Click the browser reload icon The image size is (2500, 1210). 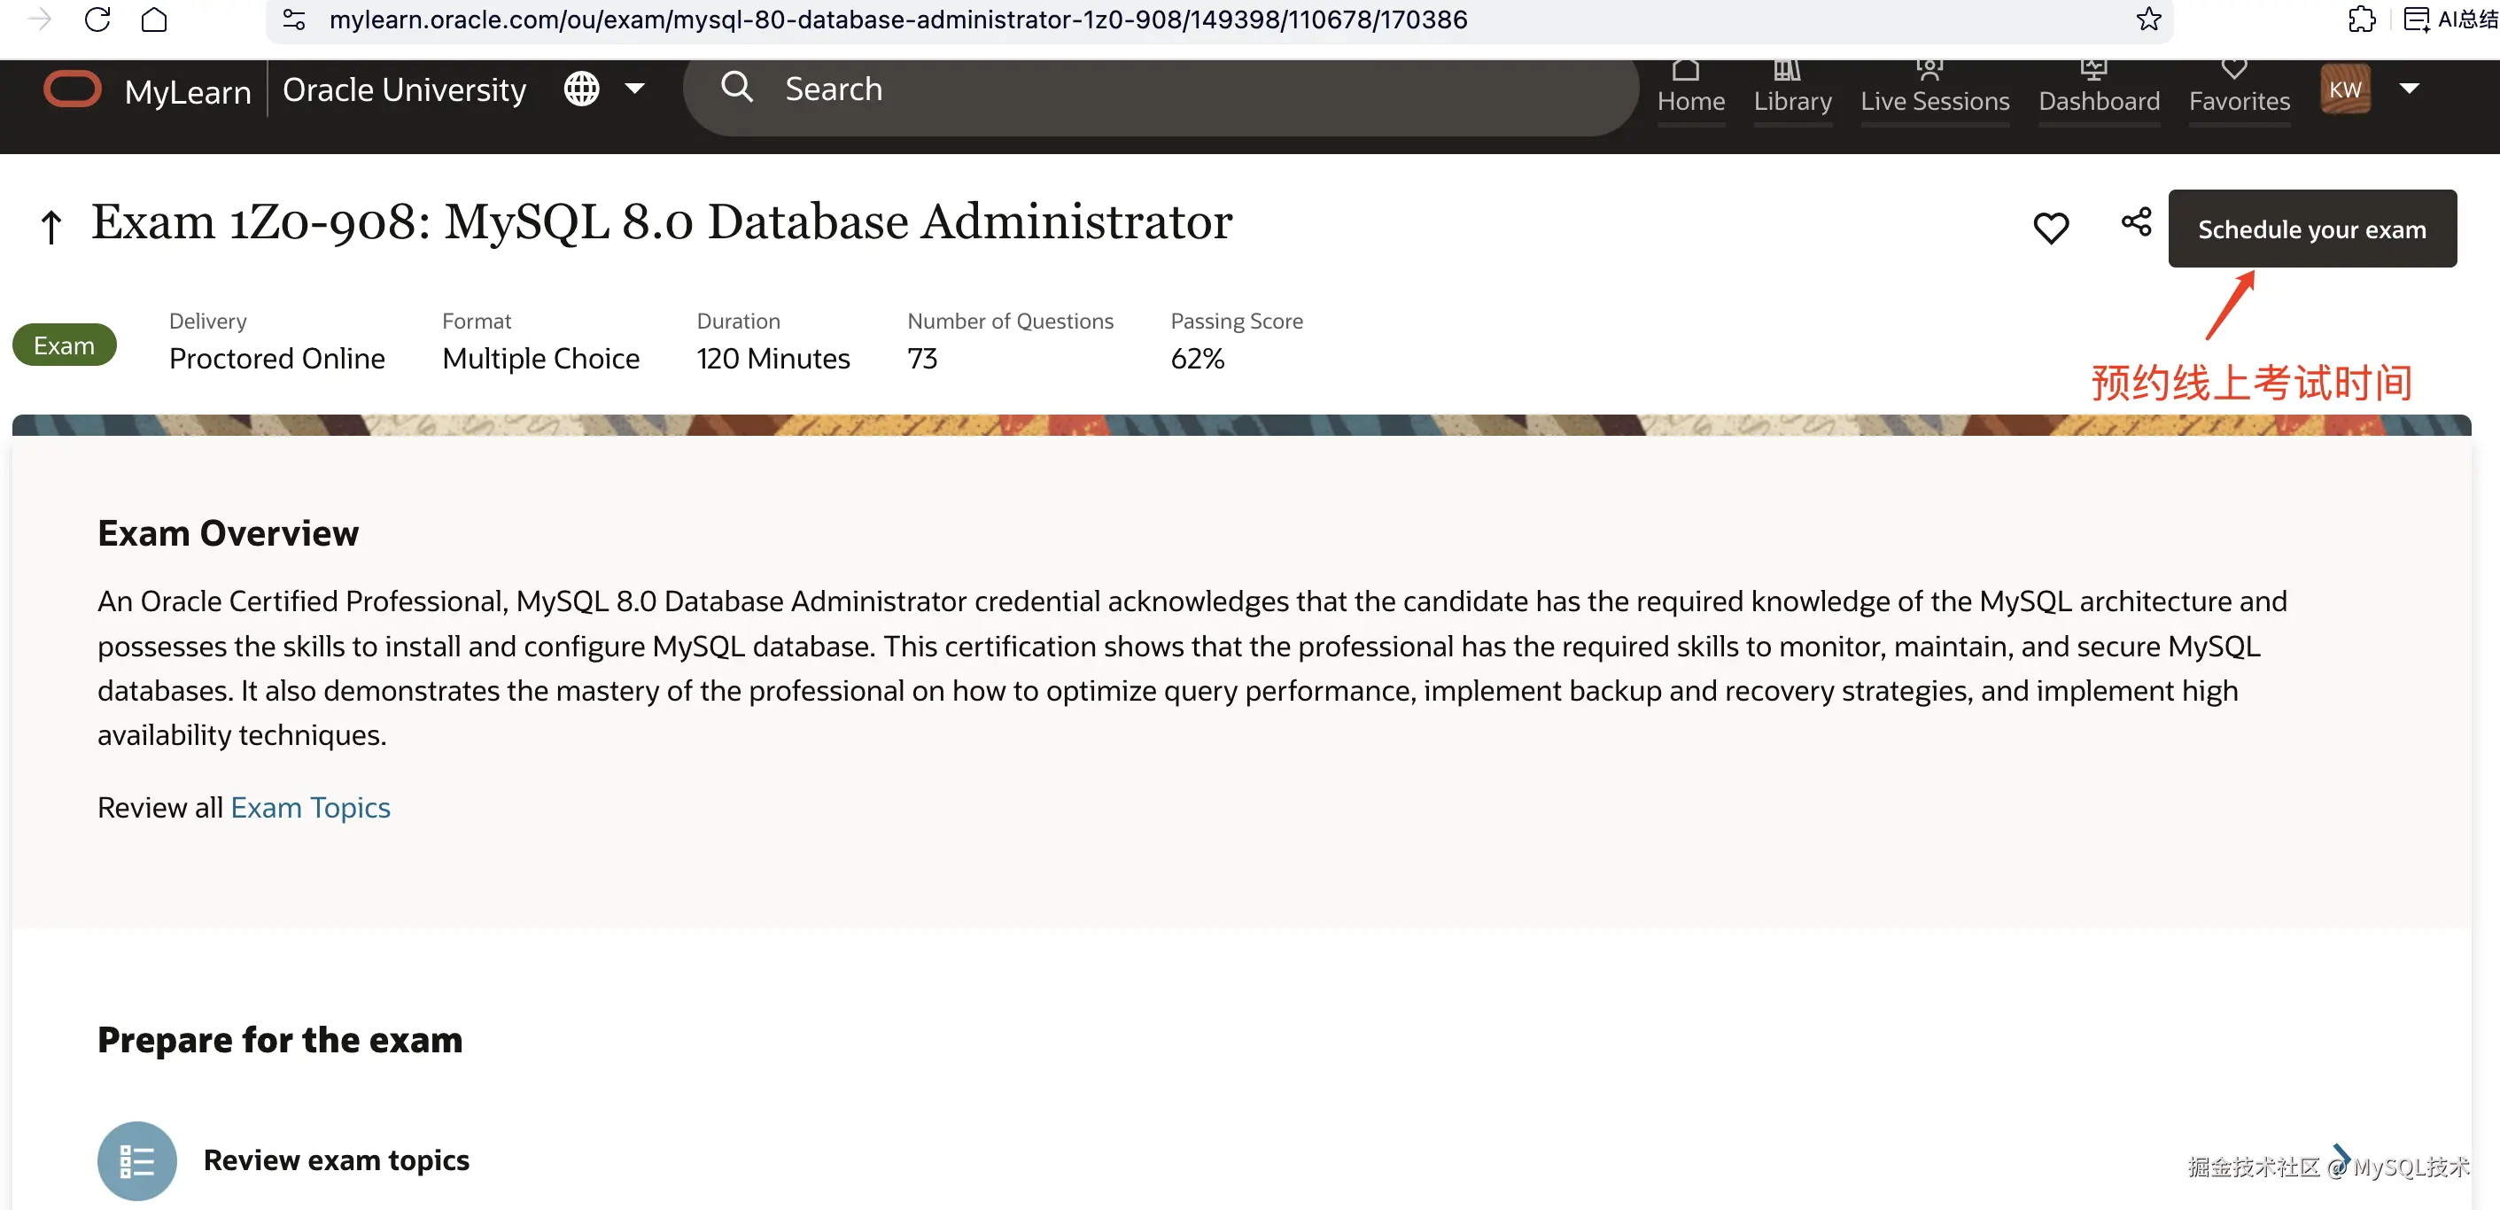pos(97,19)
